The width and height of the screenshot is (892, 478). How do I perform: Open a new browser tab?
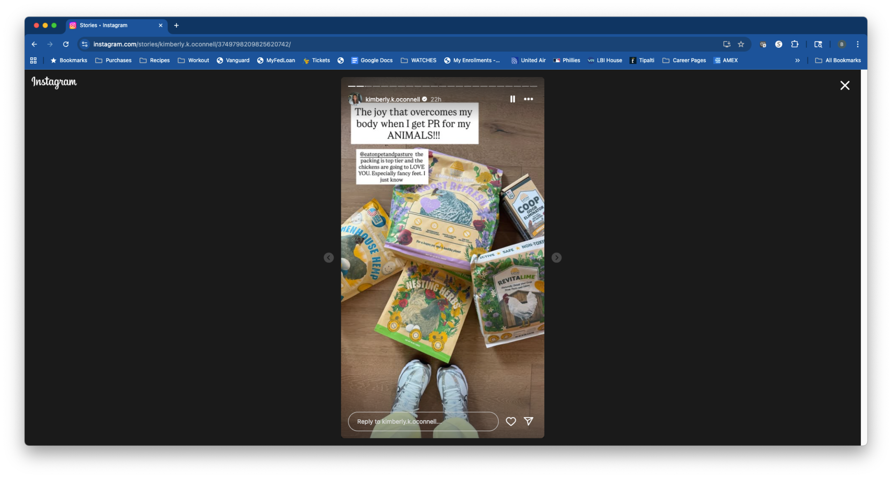pyautogui.click(x=176, y=25)
